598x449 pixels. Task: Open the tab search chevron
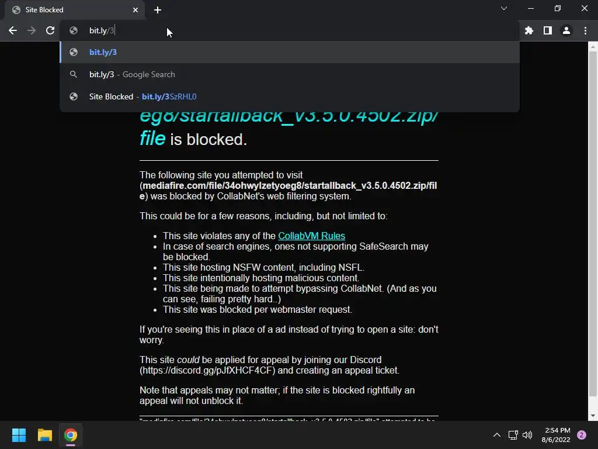[504, 8]
